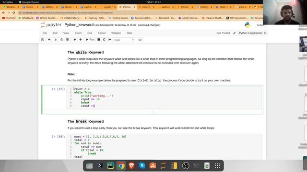Click the 'The break Keyword' heading

coord(85,121)
